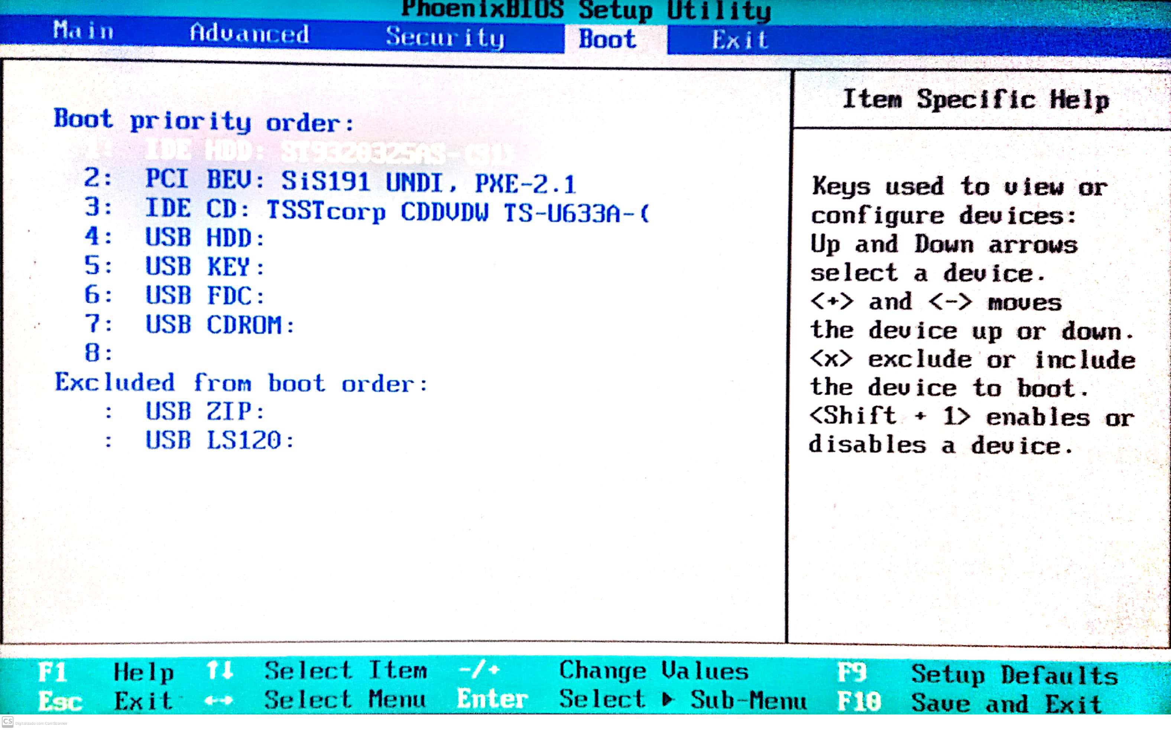Select the USB HDD boot entry
The image size is (1171, 730).
(175, 238)
